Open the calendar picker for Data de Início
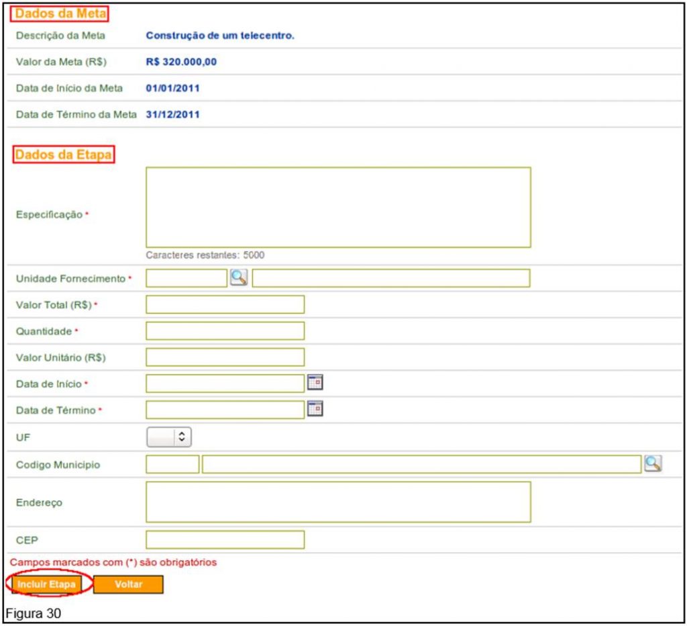This screenshot has height=626, width=687. coord(315,383)
